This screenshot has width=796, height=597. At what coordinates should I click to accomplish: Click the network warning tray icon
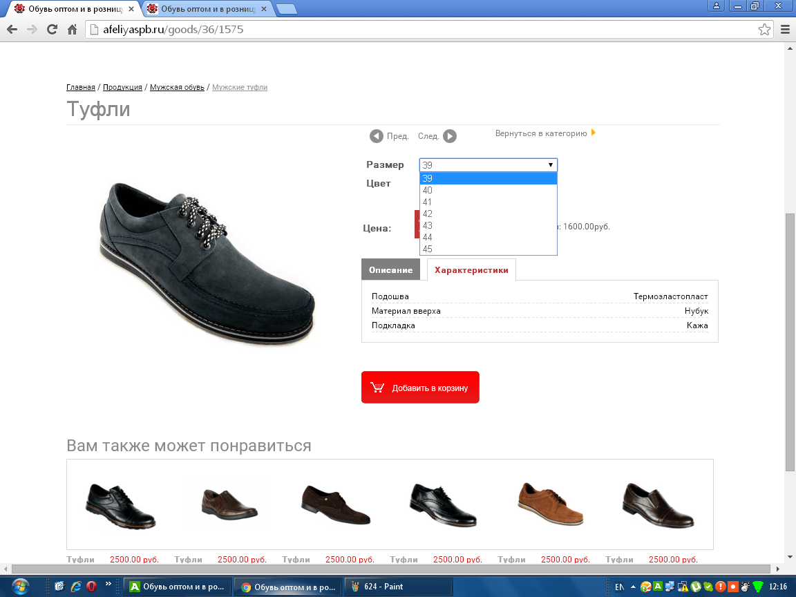click(683, 587)
